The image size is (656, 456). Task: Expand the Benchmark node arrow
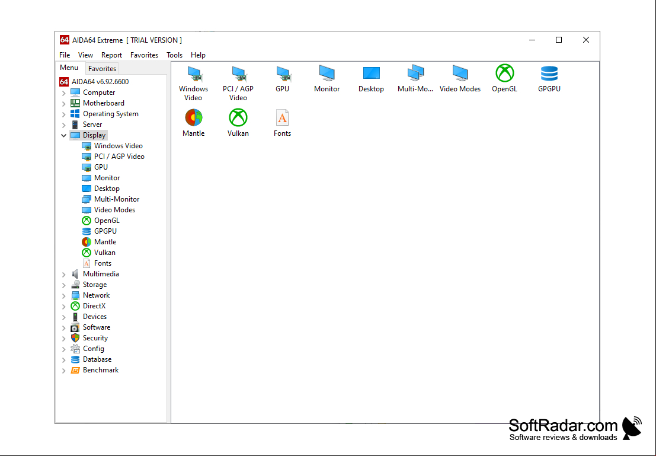pos(63,371)
